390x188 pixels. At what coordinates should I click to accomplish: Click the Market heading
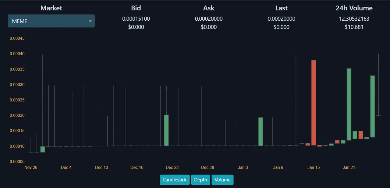(51, 8)
